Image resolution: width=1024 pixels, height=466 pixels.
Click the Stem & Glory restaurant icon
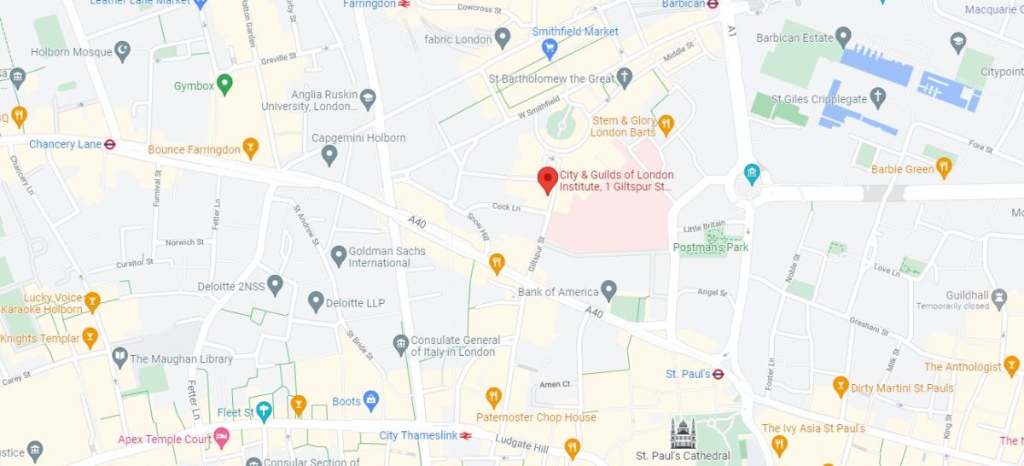666,125
